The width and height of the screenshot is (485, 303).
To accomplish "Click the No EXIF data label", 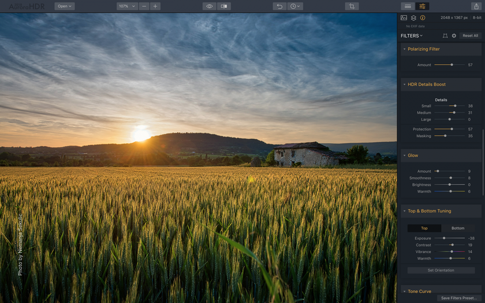I will [415, 27].
